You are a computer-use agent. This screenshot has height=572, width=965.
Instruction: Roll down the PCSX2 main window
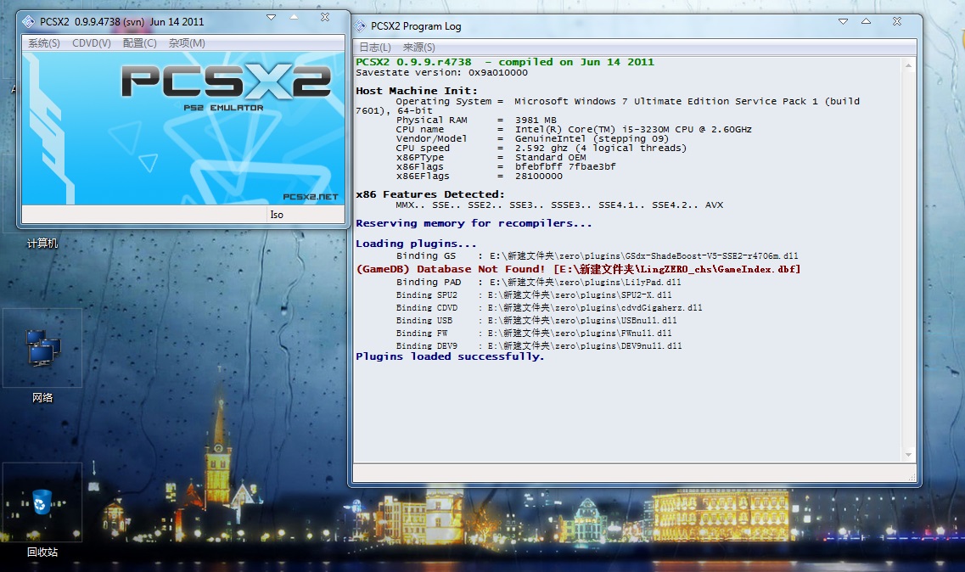(x=271, y=17)
